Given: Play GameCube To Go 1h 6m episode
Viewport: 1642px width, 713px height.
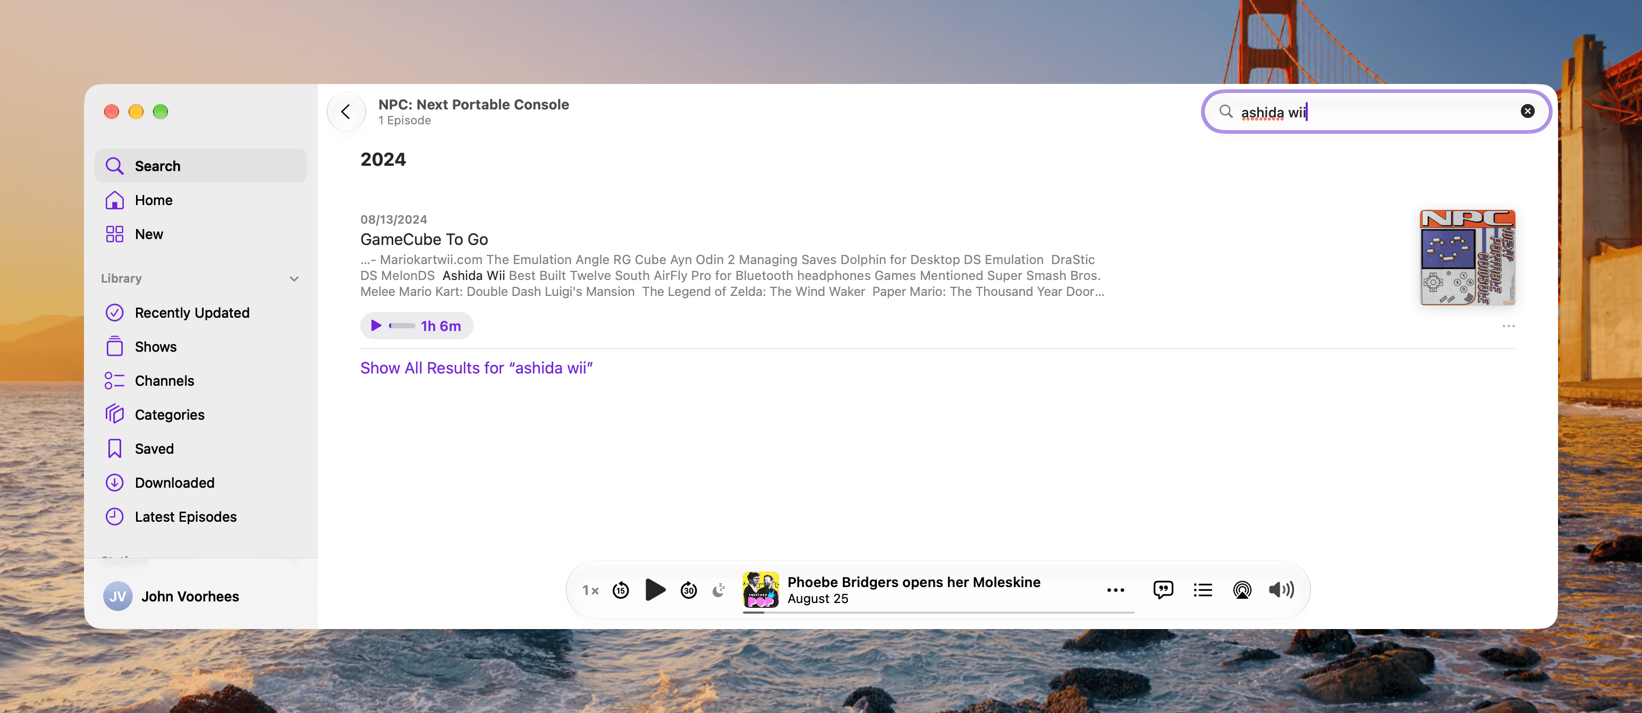Looking at the screenshot, I should click(x=416, y=326).
